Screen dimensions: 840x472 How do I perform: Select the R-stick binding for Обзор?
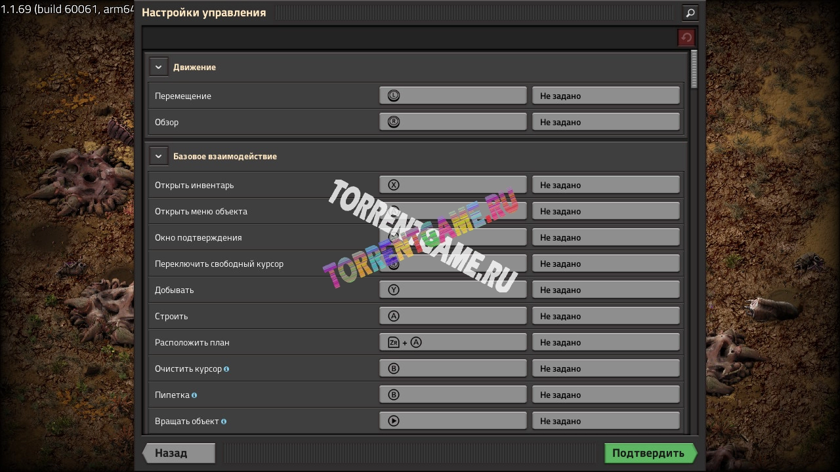pyautogui.click(x=453, y=122)
